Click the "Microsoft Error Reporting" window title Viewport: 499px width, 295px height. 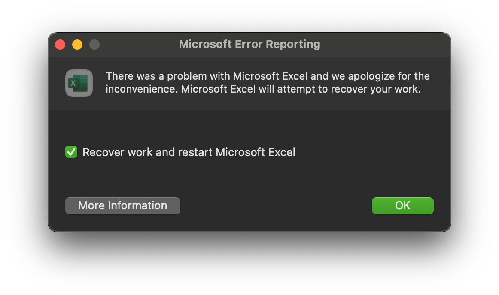click(x=249, y=44)
